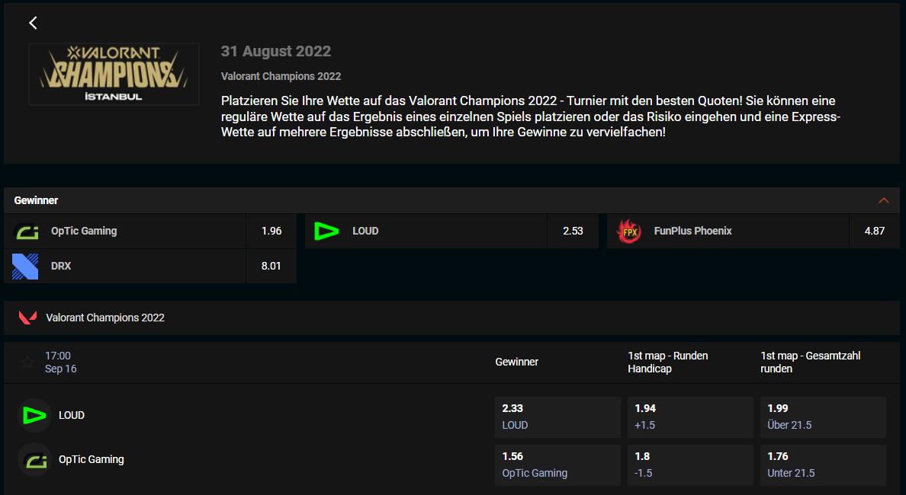This screenshot has width=906, height=495.
Task: Bet on DRX outright at 8.01
Action: [x=271, y=266]
